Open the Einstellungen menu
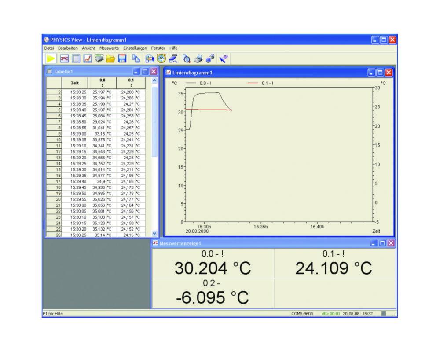Image resolution: width=440 pixels, height=352 pixels. coord(135,48)
